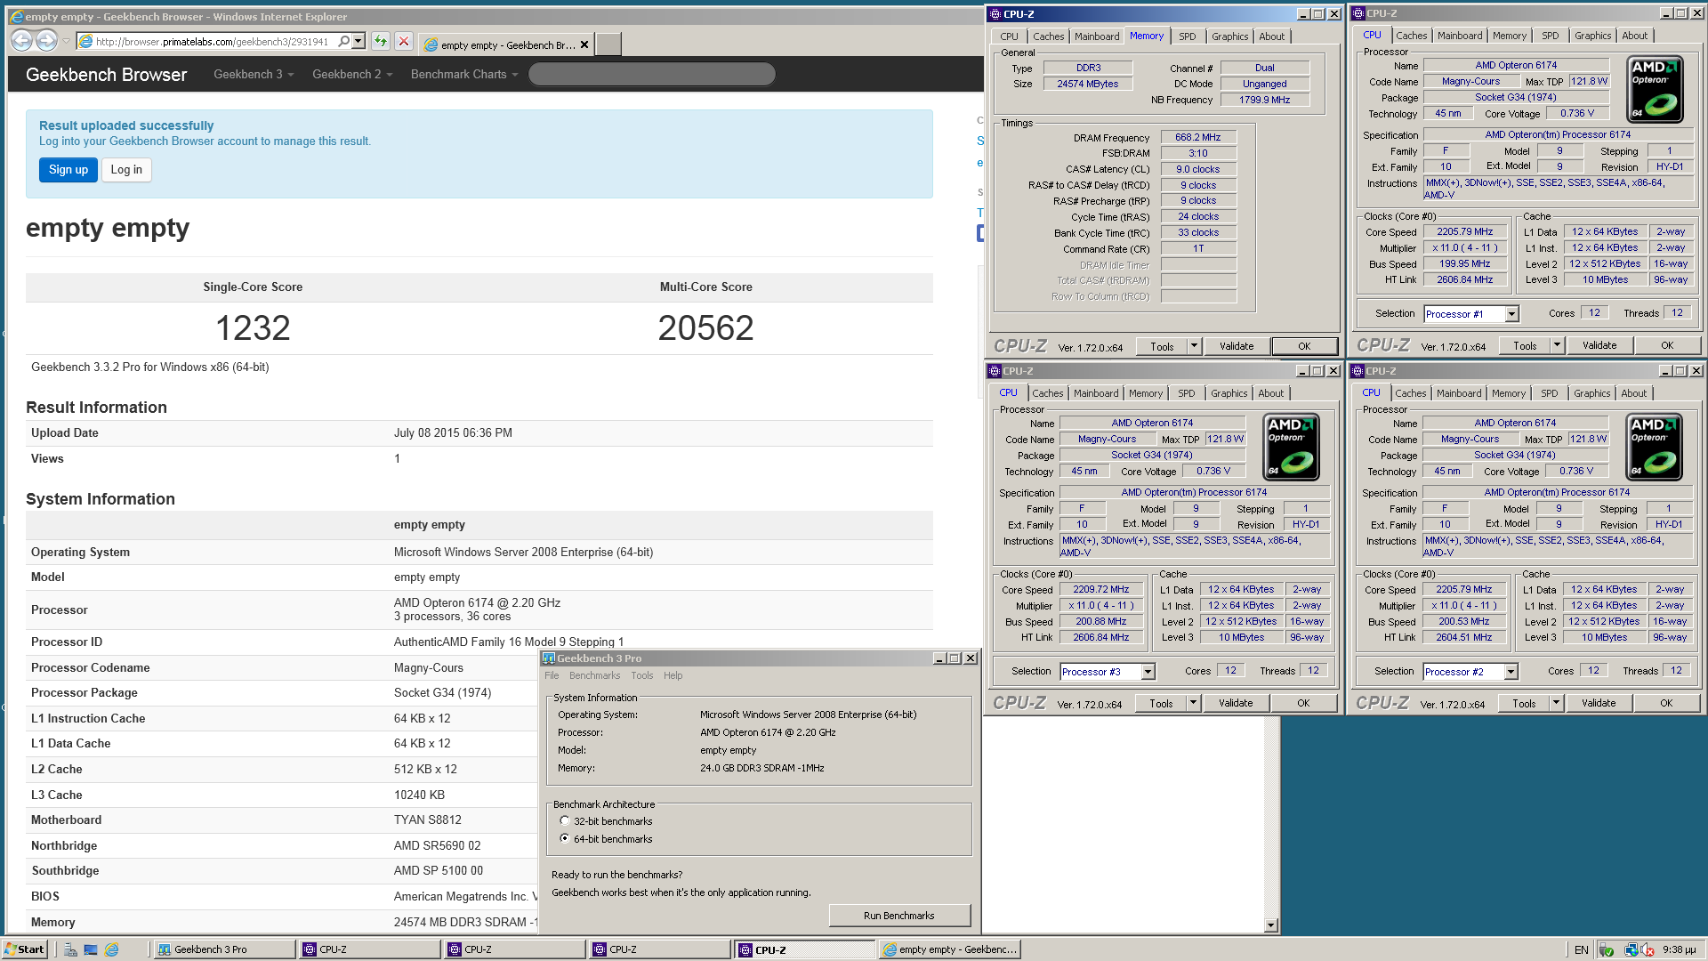Open About tab in Memory CPU-Z window
This screenshot has width=1708, height=961.
click(1271, 36)
